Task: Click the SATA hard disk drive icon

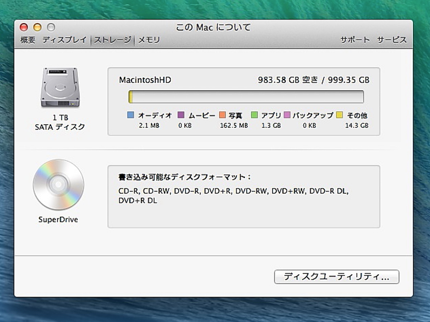Action: point(60,87)
